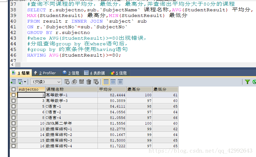Click the 最高分 column header

tap(139, 89)
